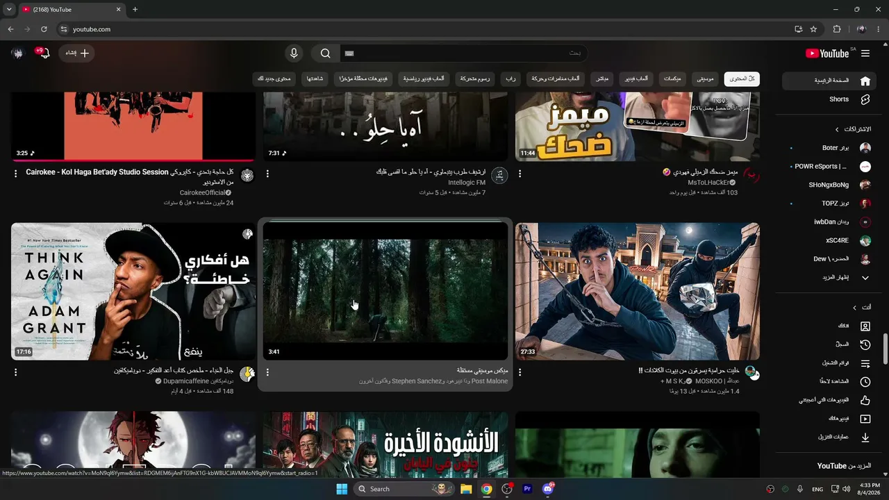Focus the YouTube search box

(463, 53)
